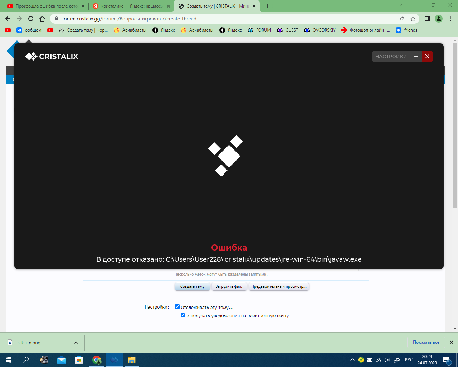Close the 'Произошла ошибка' YouTube tab
458x367 pixels.
click(x=83, y=6)
